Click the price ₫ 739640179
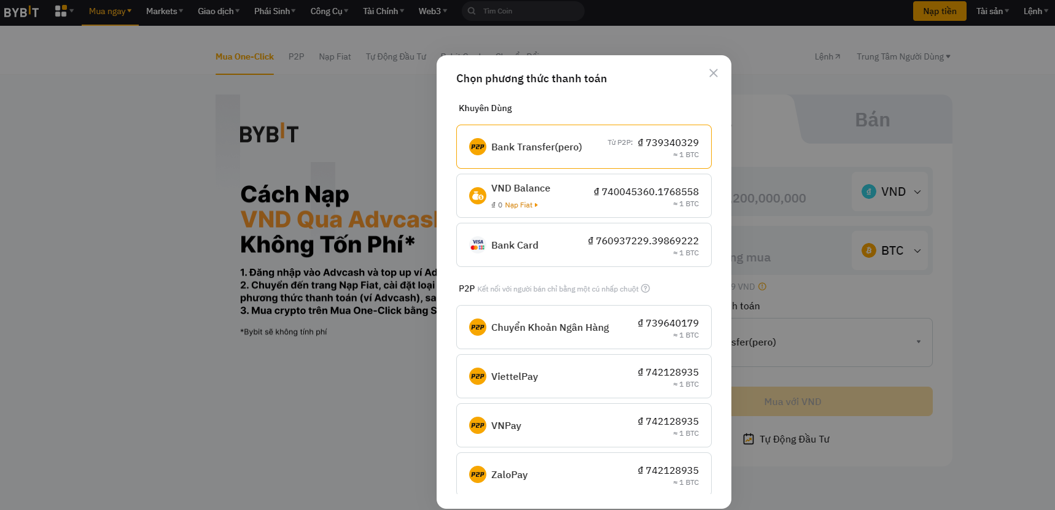This screenshot has height=510, width=1055. pyautogui.click(x=668, y=323)
